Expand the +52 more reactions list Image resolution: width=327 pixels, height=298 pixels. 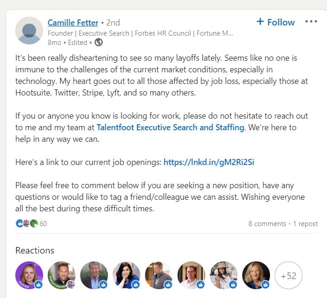289,276
